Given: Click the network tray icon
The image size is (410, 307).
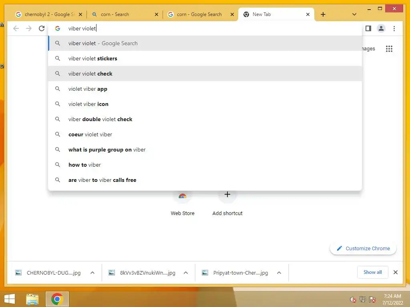Looking at the screenshot, I should pyautogui.click(x=363, y=299).
